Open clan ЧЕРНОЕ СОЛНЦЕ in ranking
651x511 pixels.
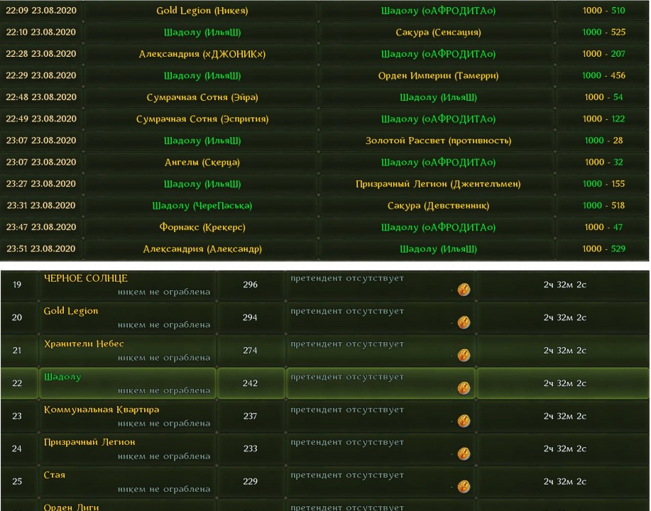tap(85, 278)
